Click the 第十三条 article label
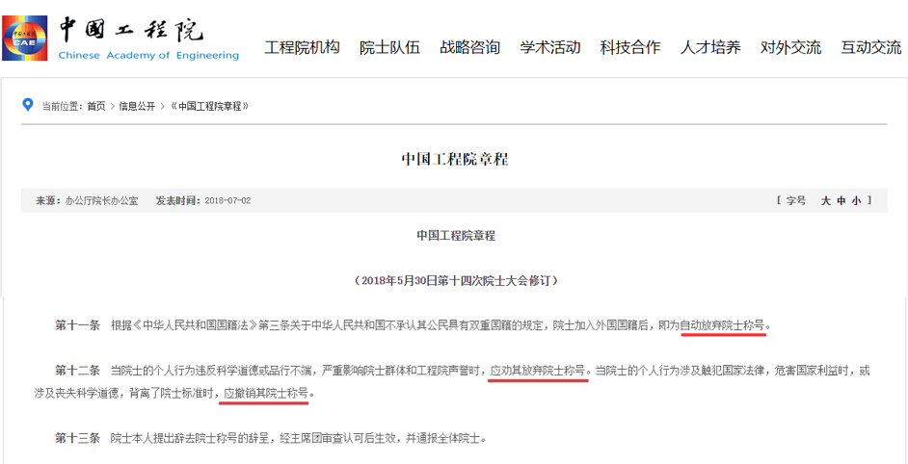 (x=78, y=438)
